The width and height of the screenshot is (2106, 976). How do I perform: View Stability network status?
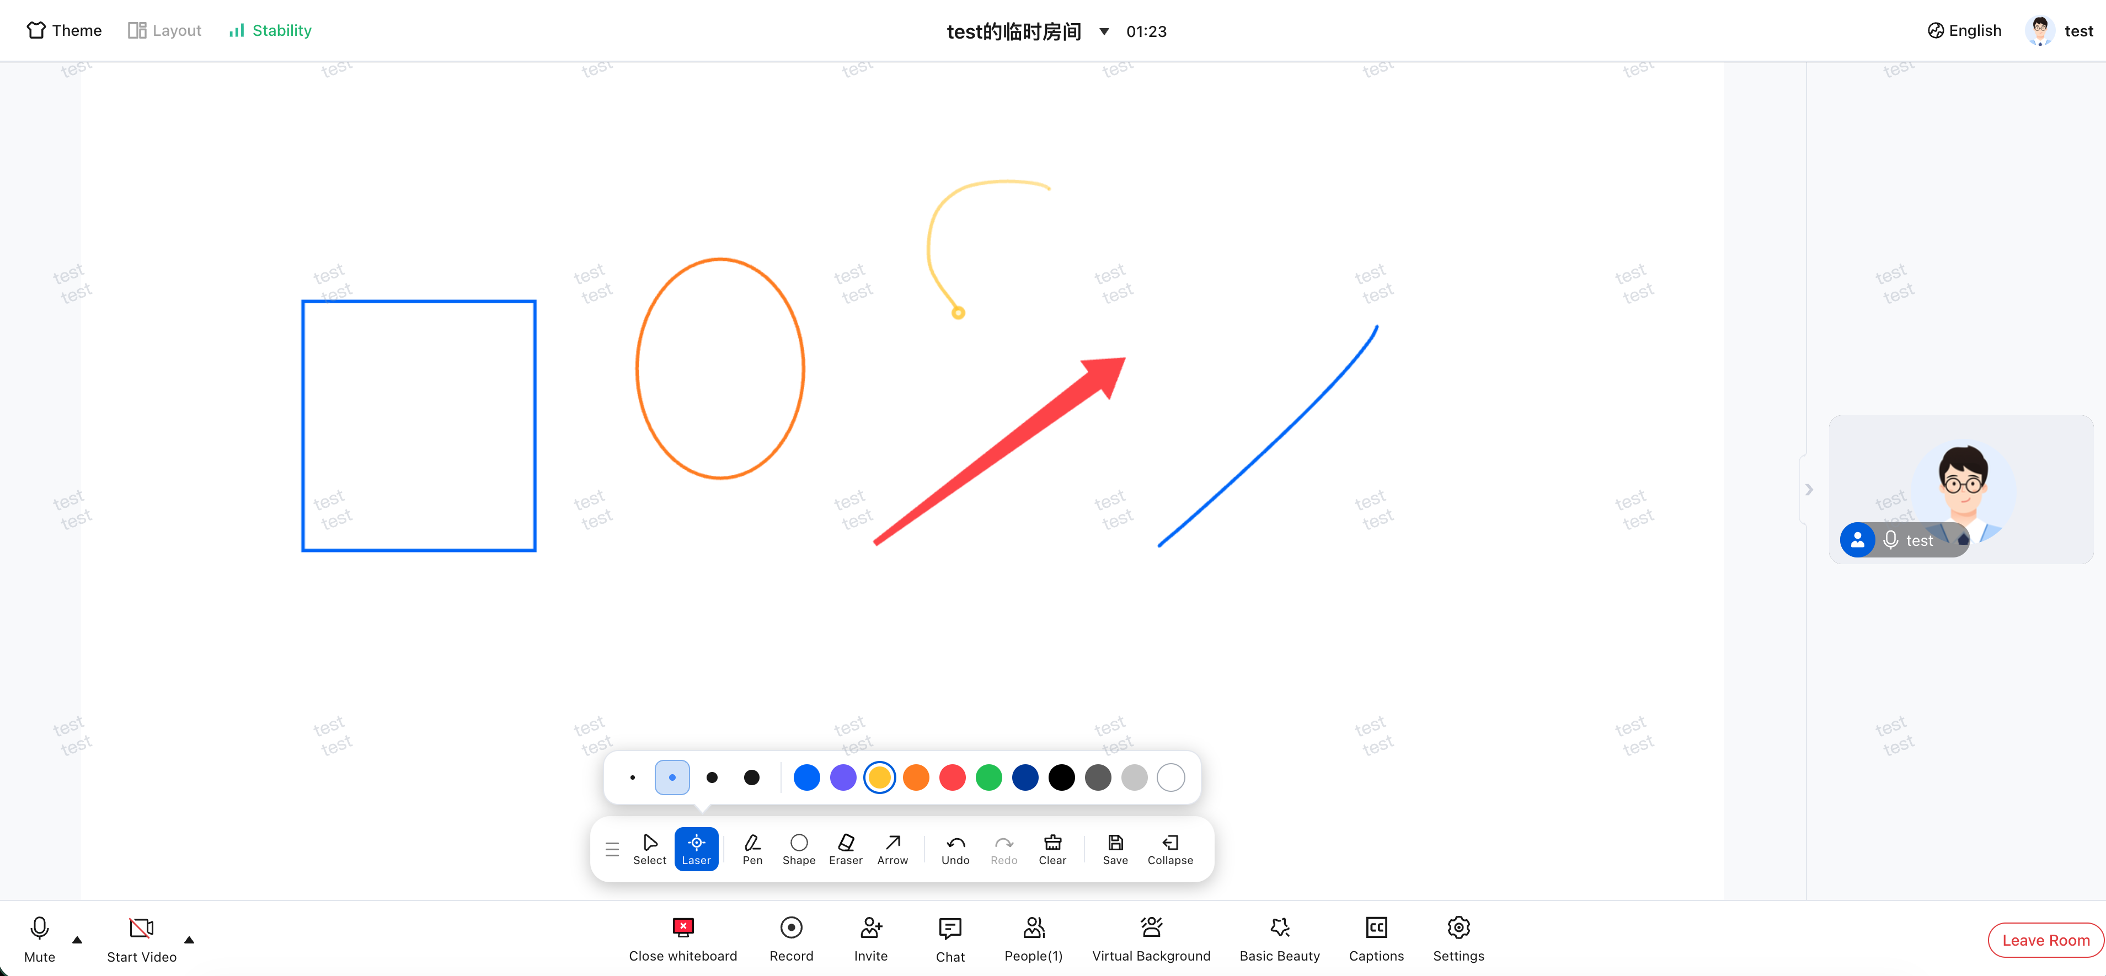tap(271, 30)
